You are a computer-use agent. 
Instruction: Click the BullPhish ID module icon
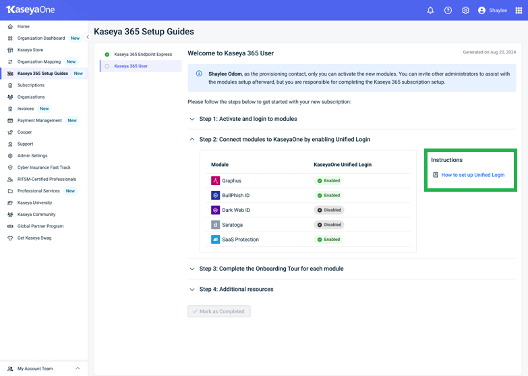point(215,196)
